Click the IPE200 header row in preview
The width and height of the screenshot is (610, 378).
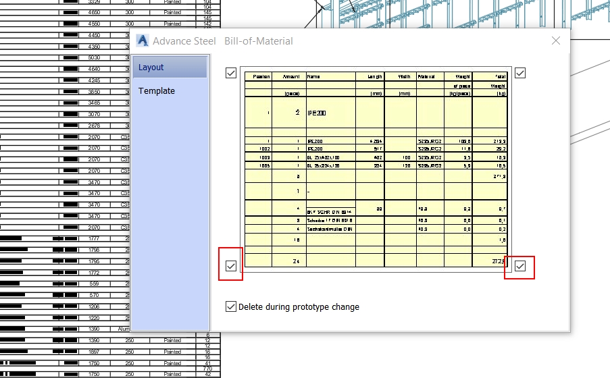(x=376, y=113)
